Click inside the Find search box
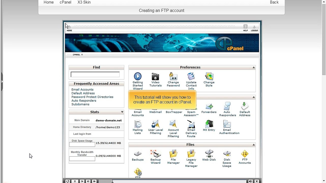This screenshot has width=326, height=183. [x=95, y=74]
